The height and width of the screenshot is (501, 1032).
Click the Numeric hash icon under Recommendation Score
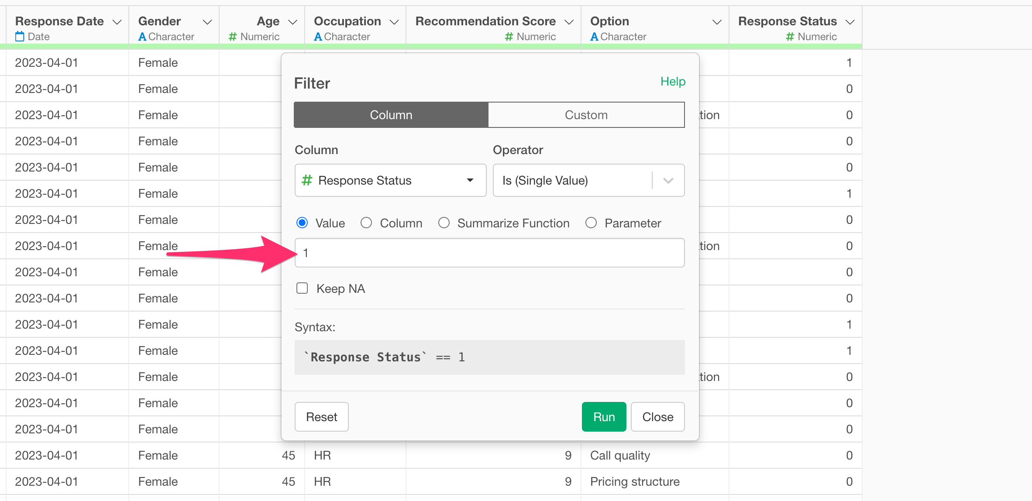[509, 37]
